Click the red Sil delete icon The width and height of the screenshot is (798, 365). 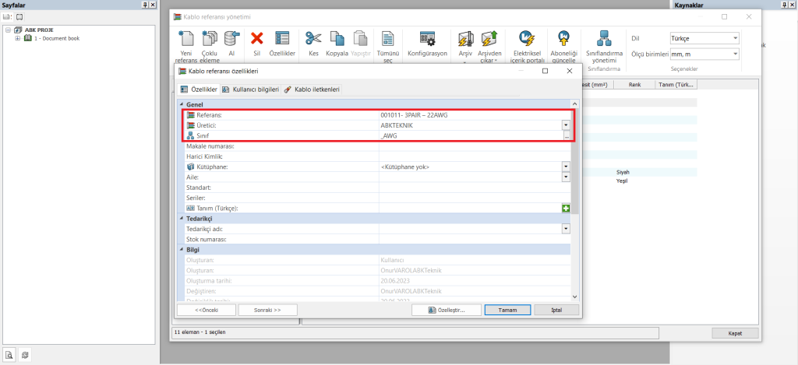point(257,39)
